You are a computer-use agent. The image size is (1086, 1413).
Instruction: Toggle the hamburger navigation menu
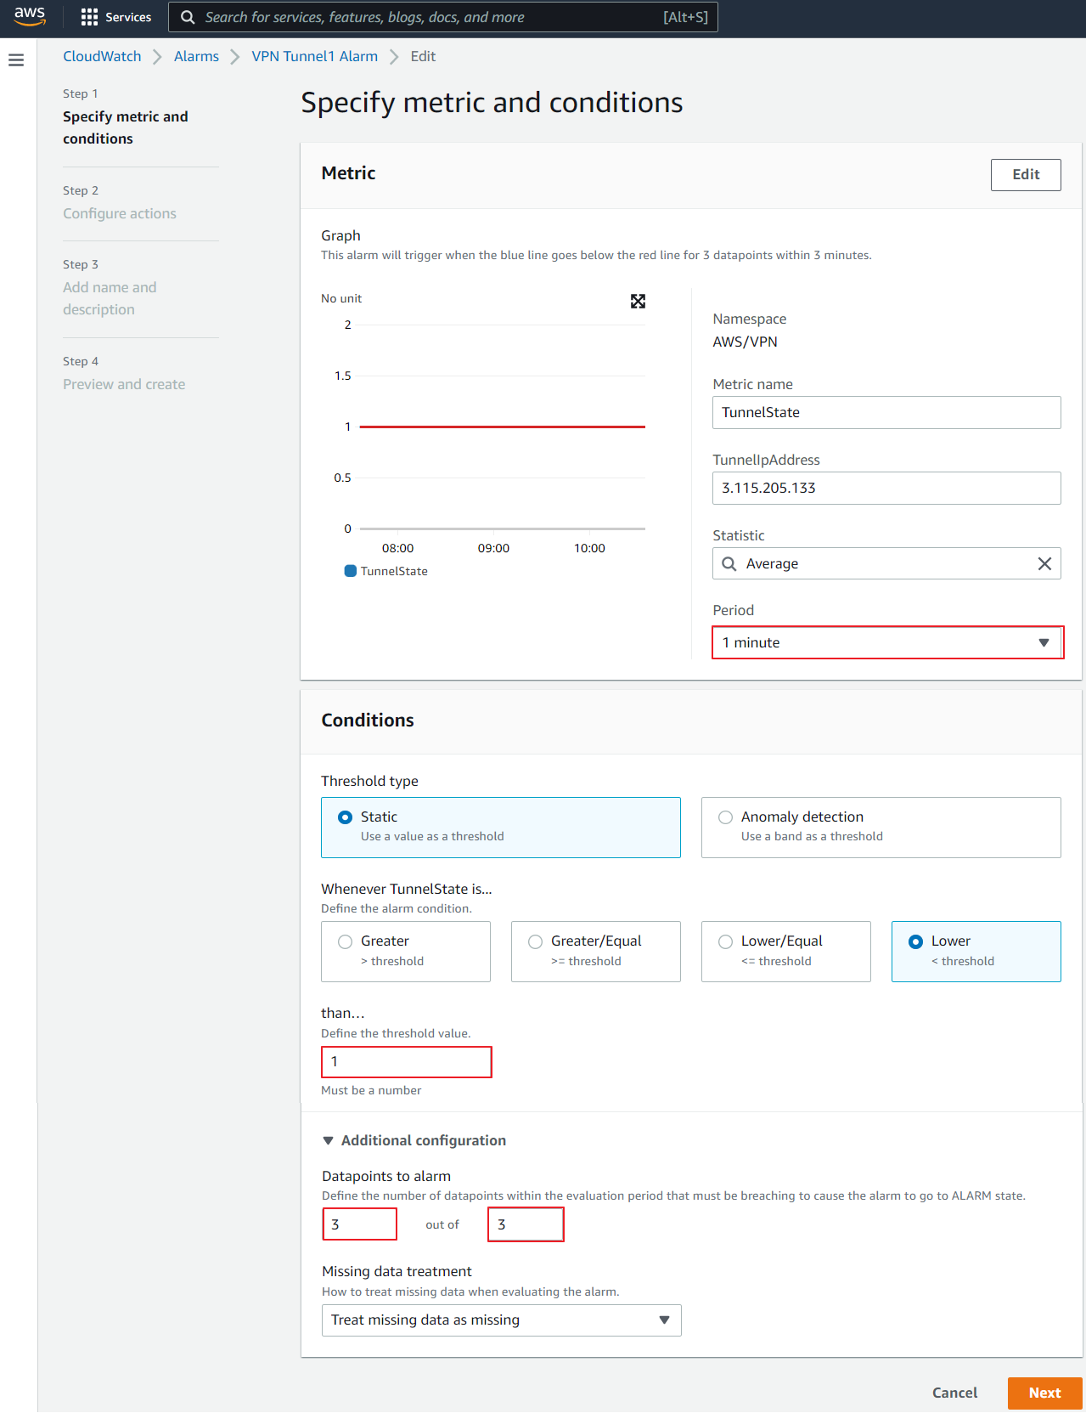point(16,60)
